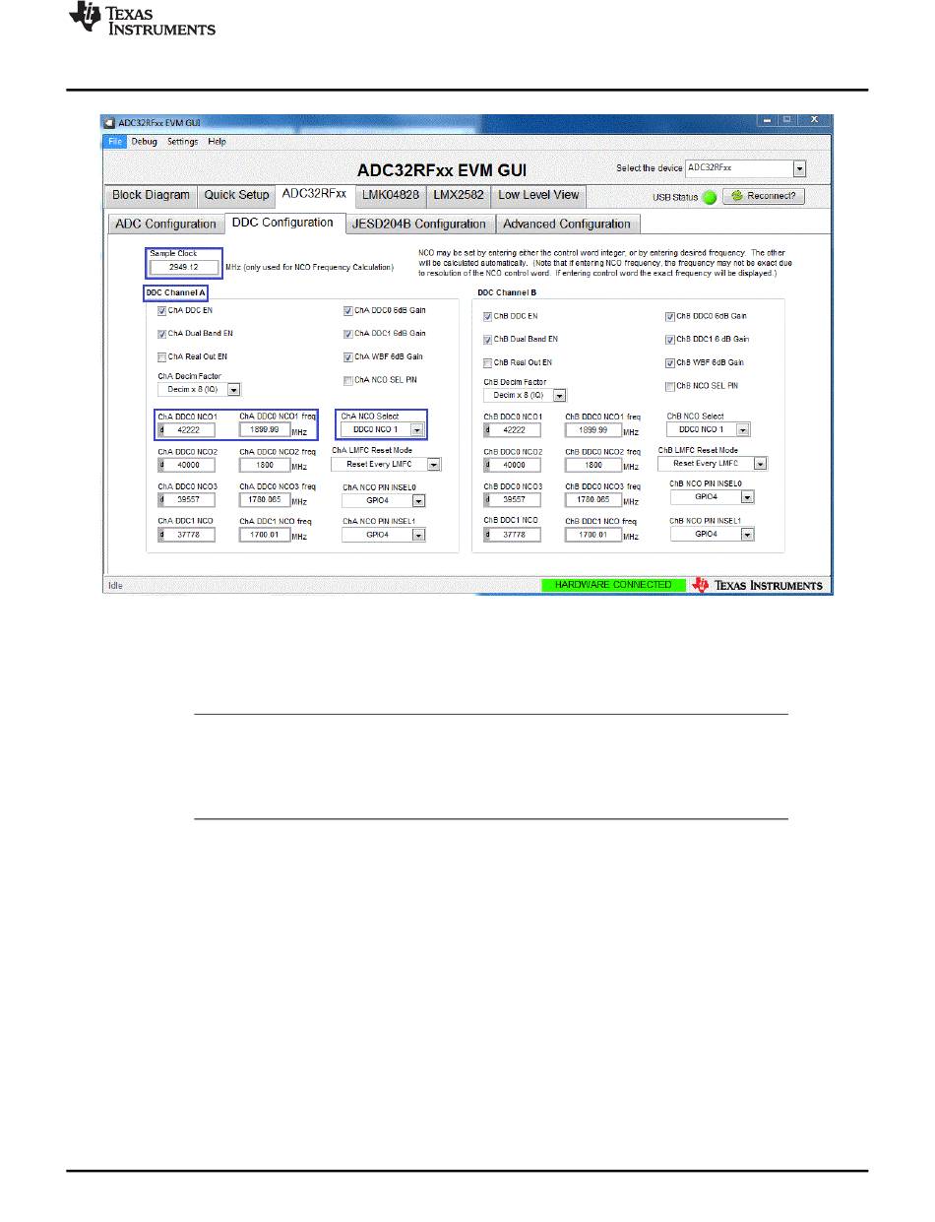Click ChA DDC0 NCO1 value field
This screenshot has height=1222, width=935.
187,430
